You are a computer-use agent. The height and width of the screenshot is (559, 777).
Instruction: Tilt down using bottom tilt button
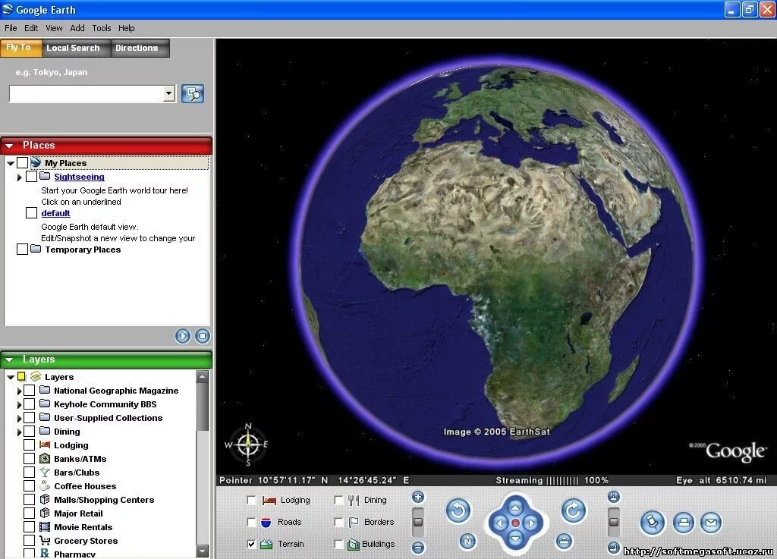click(x=613, y=548)
